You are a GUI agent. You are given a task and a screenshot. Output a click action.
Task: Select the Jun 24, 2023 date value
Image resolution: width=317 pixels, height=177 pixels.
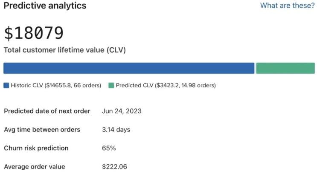(x=122, y=111)
